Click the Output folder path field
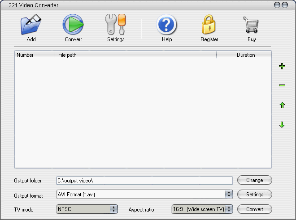296x220 pixels. pos(144,181)
